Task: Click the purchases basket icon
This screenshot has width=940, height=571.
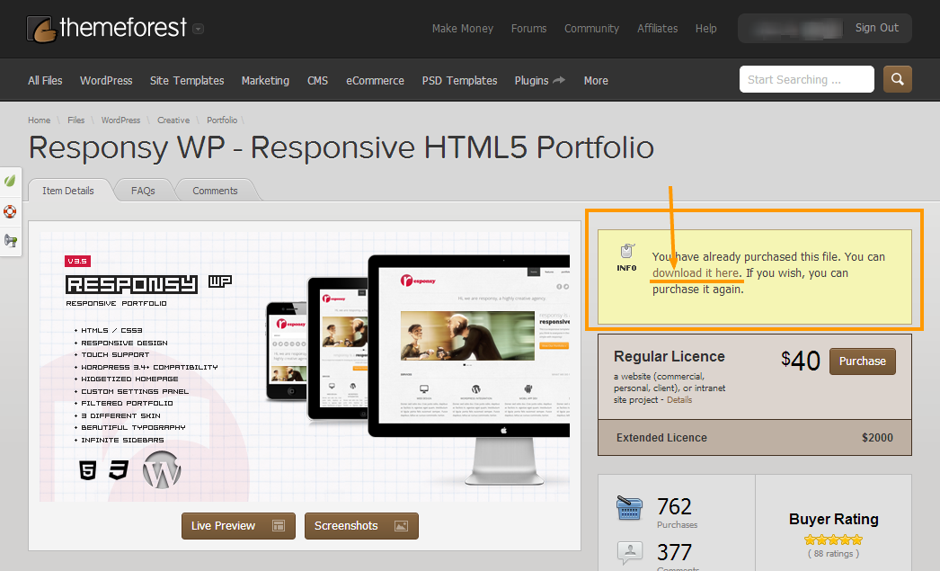Action: [x=630, y=509]
